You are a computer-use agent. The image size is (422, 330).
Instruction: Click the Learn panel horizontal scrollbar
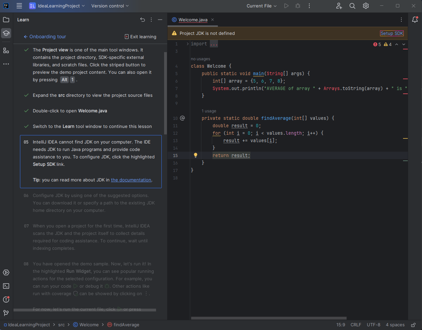85,310
